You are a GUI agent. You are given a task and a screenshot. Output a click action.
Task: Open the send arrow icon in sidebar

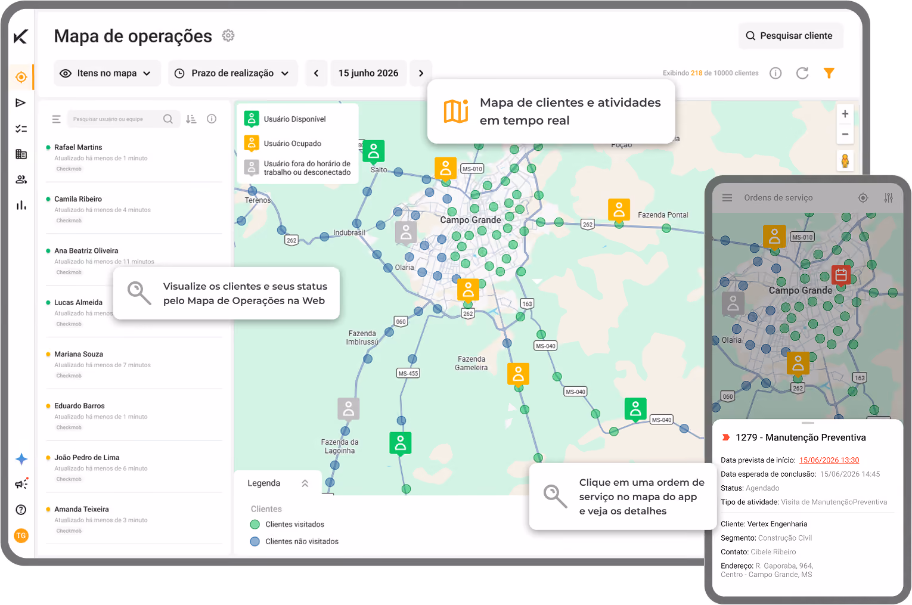point(21,103)
